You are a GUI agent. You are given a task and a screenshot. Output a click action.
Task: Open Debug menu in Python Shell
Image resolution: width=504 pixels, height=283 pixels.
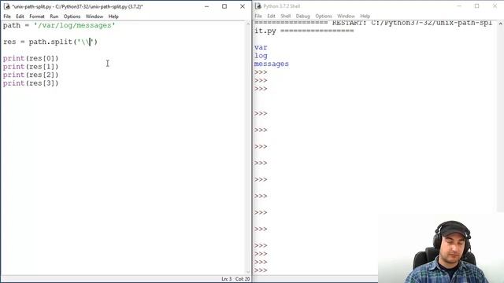pyautogui.click(x=302, y=16)
